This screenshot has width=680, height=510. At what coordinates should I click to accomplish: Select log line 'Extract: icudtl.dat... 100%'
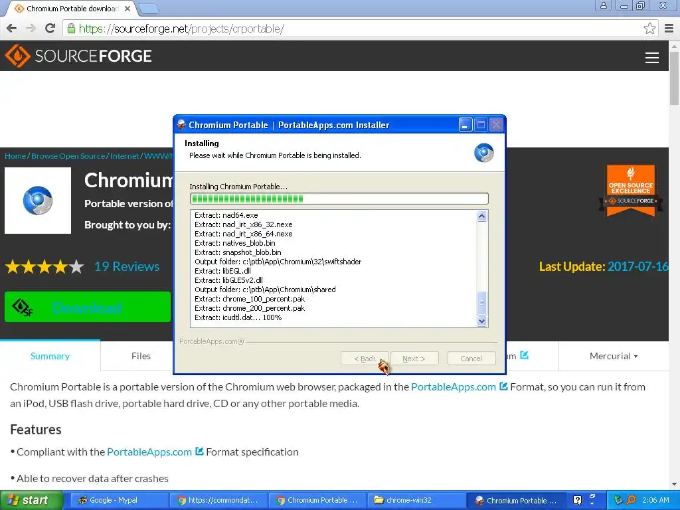[238, 317]
